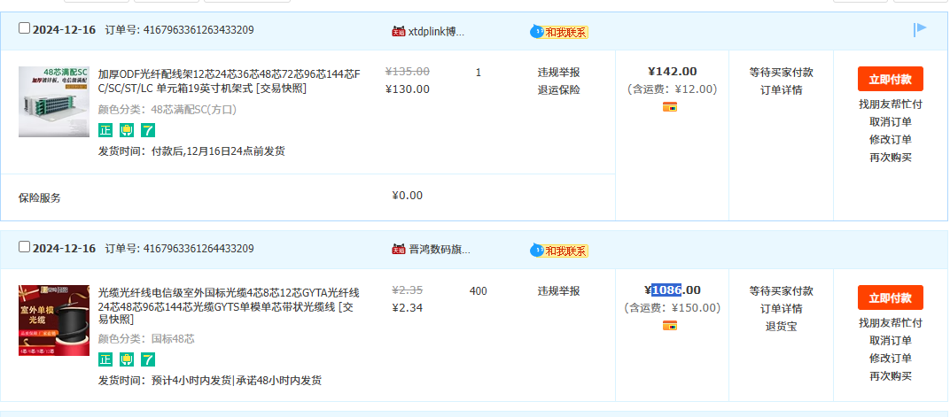This screenshot has width=950, height=417.
Task: Select checkbox for order 4167963361263433209
Action: point(25,28)
